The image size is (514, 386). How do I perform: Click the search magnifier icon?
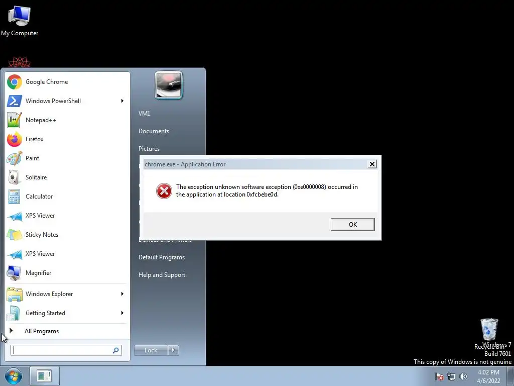[116, 350]
